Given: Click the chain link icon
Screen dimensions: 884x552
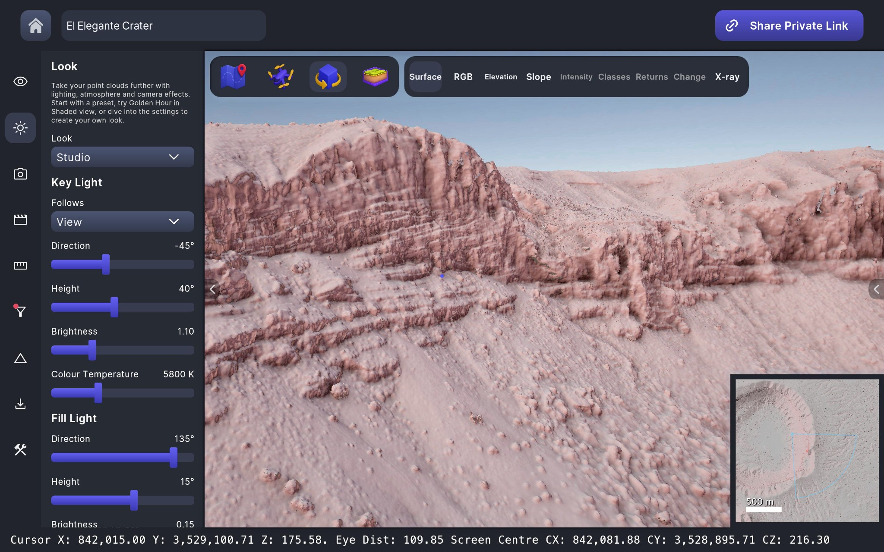Looking at the screenshot, I should tap(732, 25).
